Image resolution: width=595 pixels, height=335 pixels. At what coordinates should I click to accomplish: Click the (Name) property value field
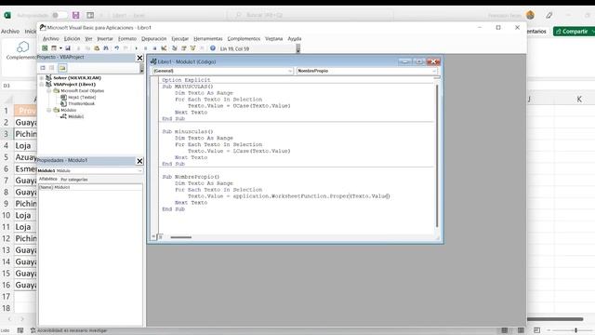click(x=99, y=187)
